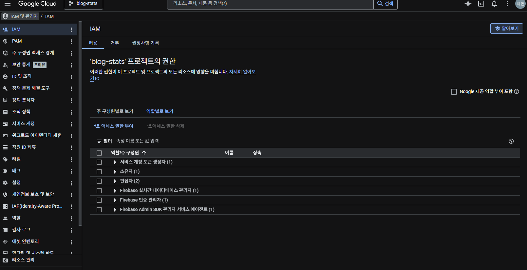Check the 소유자 row checkbox

point(99,172)
